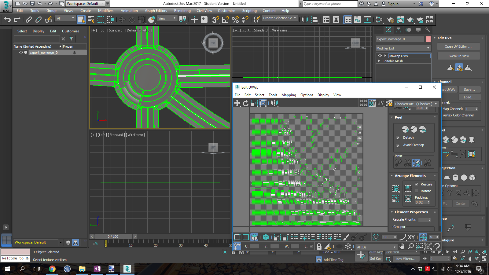Select Freeform Mode in Edit UVWs toolbar
The image size is (489, 275).
point(263,103)
